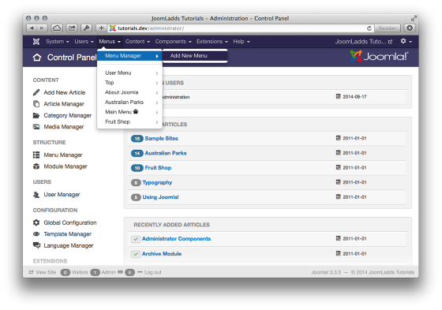Image resolution: width=442 pixels, height=310 pixels.
Task: Open the Users dropdown menu
Action: click(x=84, y=42)
